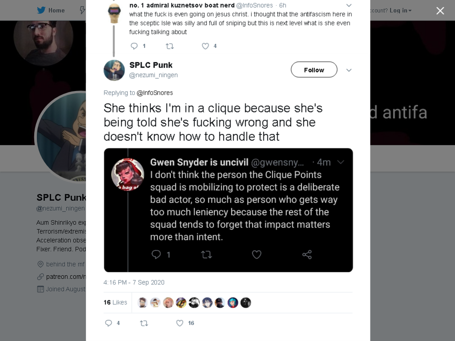
Task: Click the share icon in quoted Gwen Snyder tweet
Action: coord(307,254)
